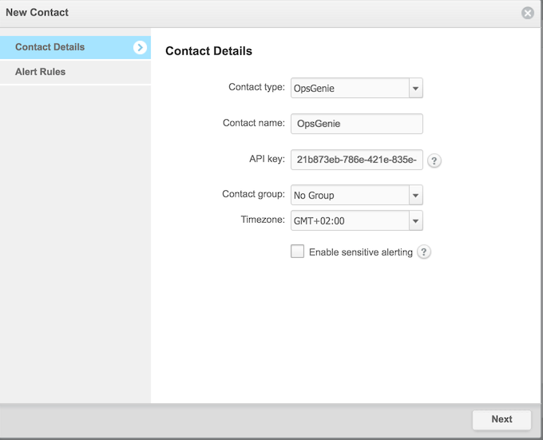Screen dimensions: 543x440
Task: Click the 'Contact type:' label
Action: click(x=256, y=87)
